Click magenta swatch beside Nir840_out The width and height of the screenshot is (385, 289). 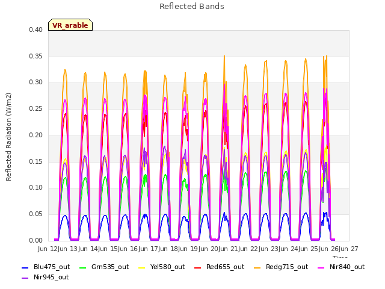(321, 267)
